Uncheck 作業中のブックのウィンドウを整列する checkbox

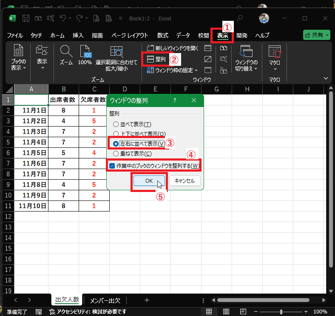point(112,166)
